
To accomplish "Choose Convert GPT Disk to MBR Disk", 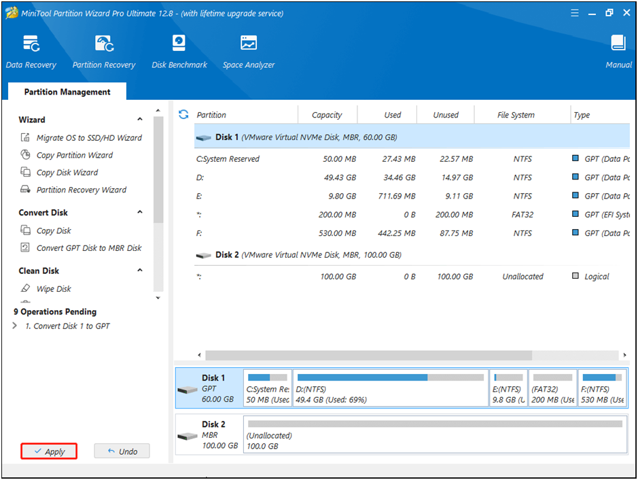I will click(x=89, y=248).
